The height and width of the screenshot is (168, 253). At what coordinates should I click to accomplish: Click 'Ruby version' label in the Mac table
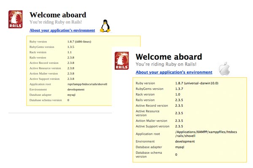145,83
